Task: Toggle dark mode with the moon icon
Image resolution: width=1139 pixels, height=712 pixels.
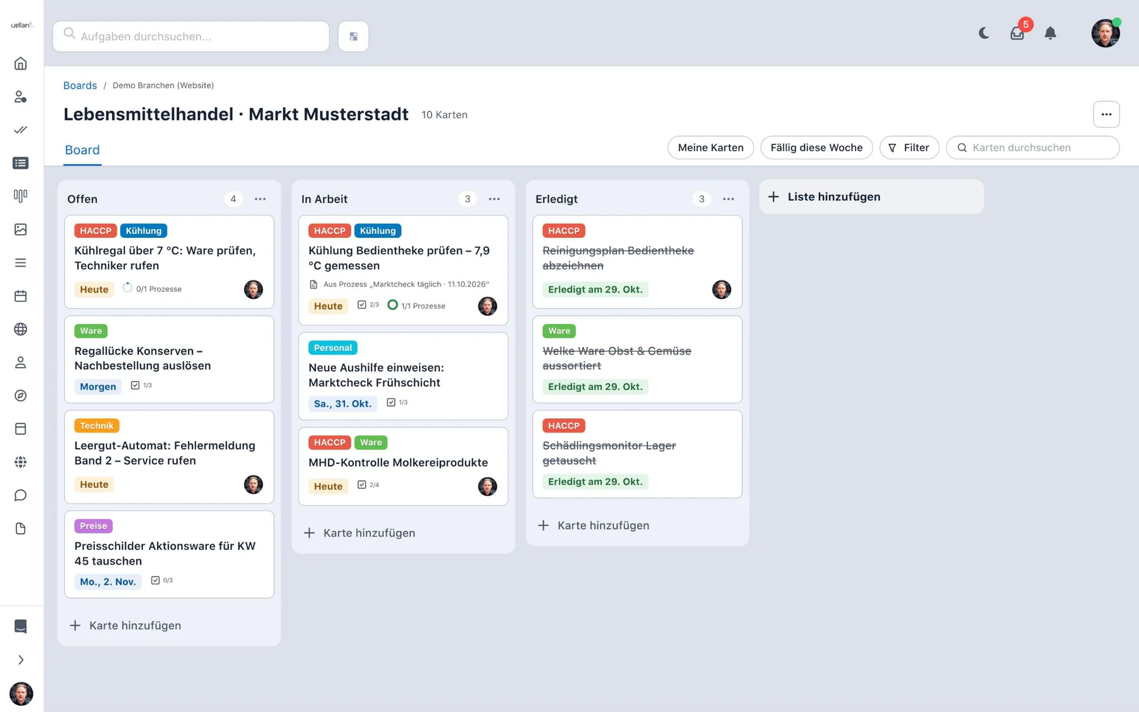Action: [984, 33]
